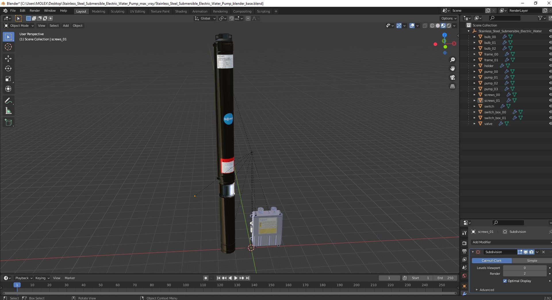552x300 pixels.
Task: Pick the Measure ruler tool
Action: [x=8, y=111]
